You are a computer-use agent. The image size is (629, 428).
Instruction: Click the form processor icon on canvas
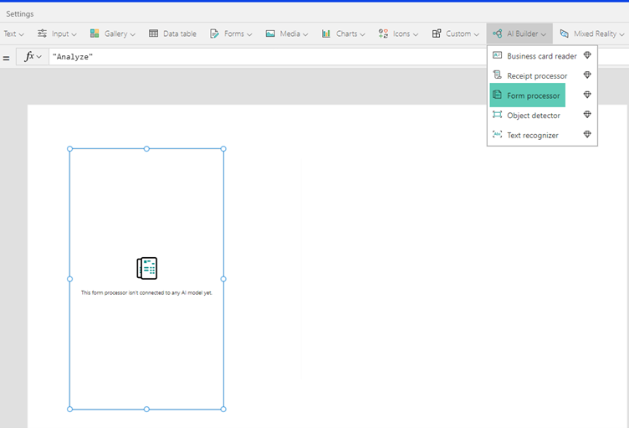pos(147,268)
